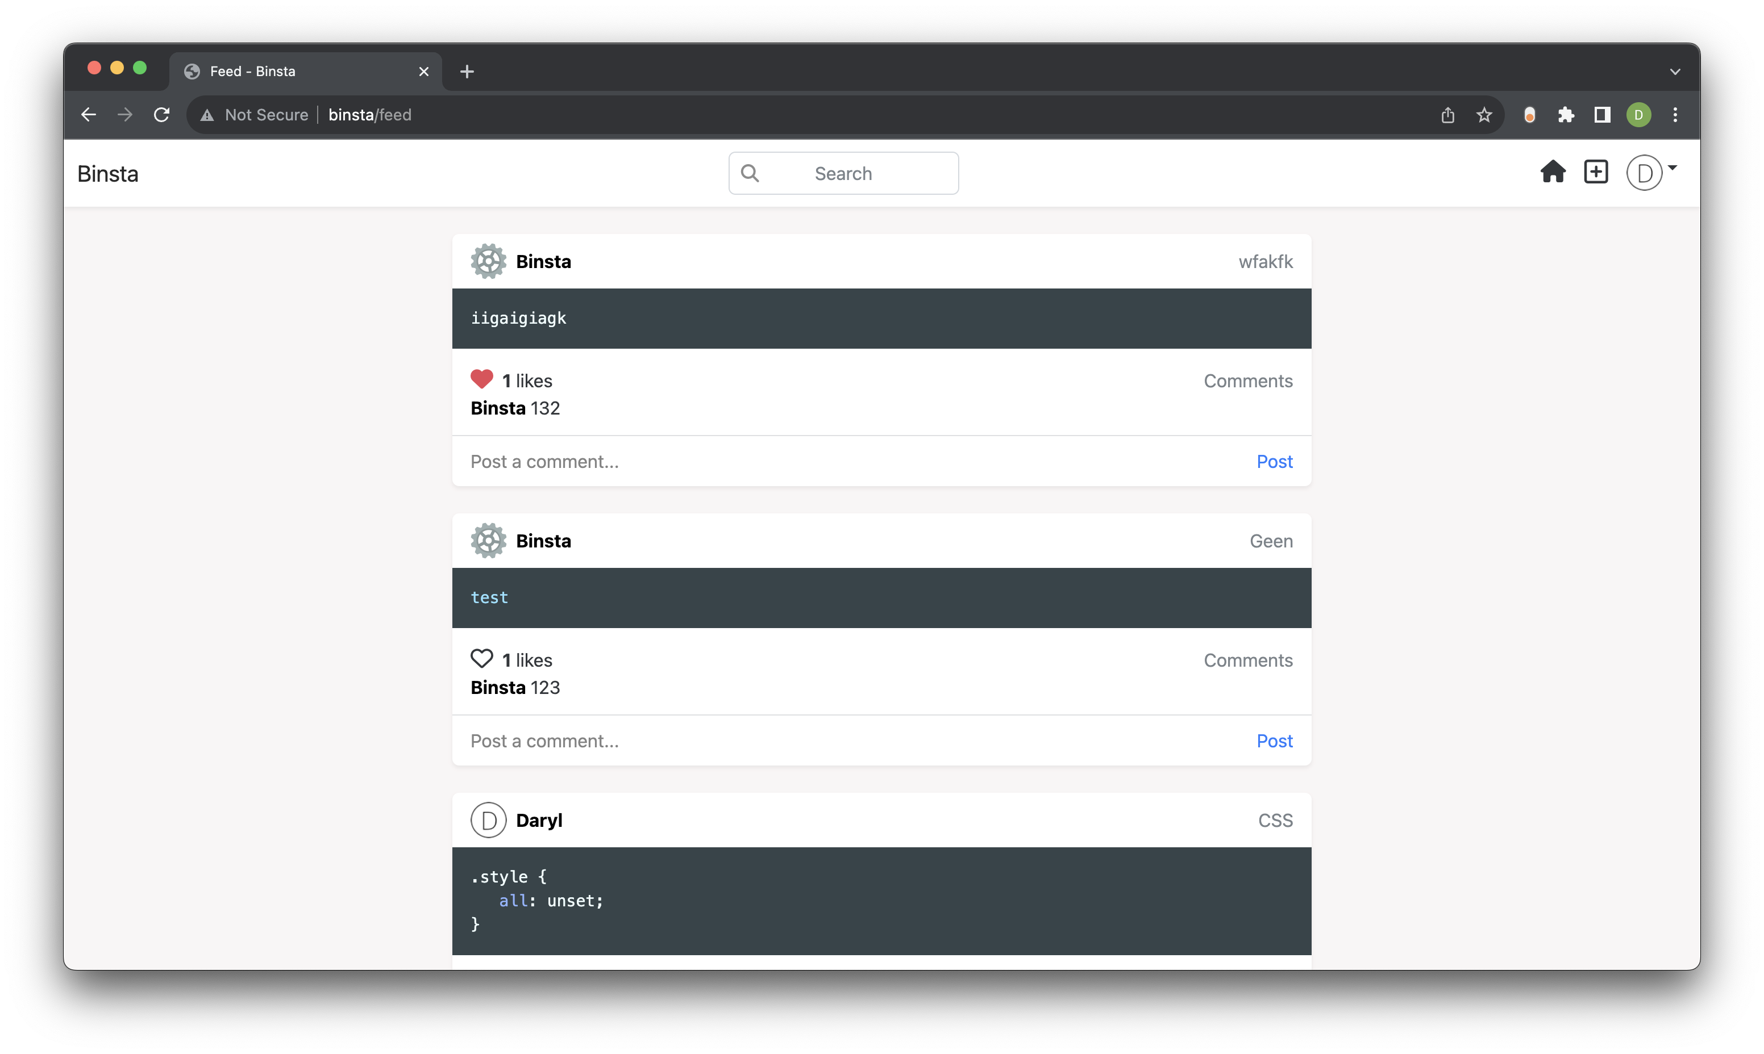Viewport: 1764px width, 1054px height.
Task: Submit Post button on wfakfk post
Action: (1274, 462)
